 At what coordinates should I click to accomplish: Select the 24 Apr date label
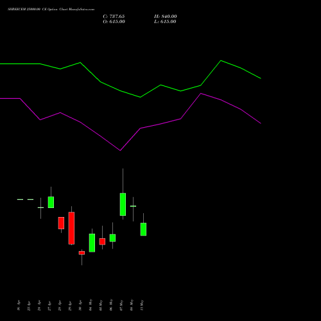coord(39,306)
